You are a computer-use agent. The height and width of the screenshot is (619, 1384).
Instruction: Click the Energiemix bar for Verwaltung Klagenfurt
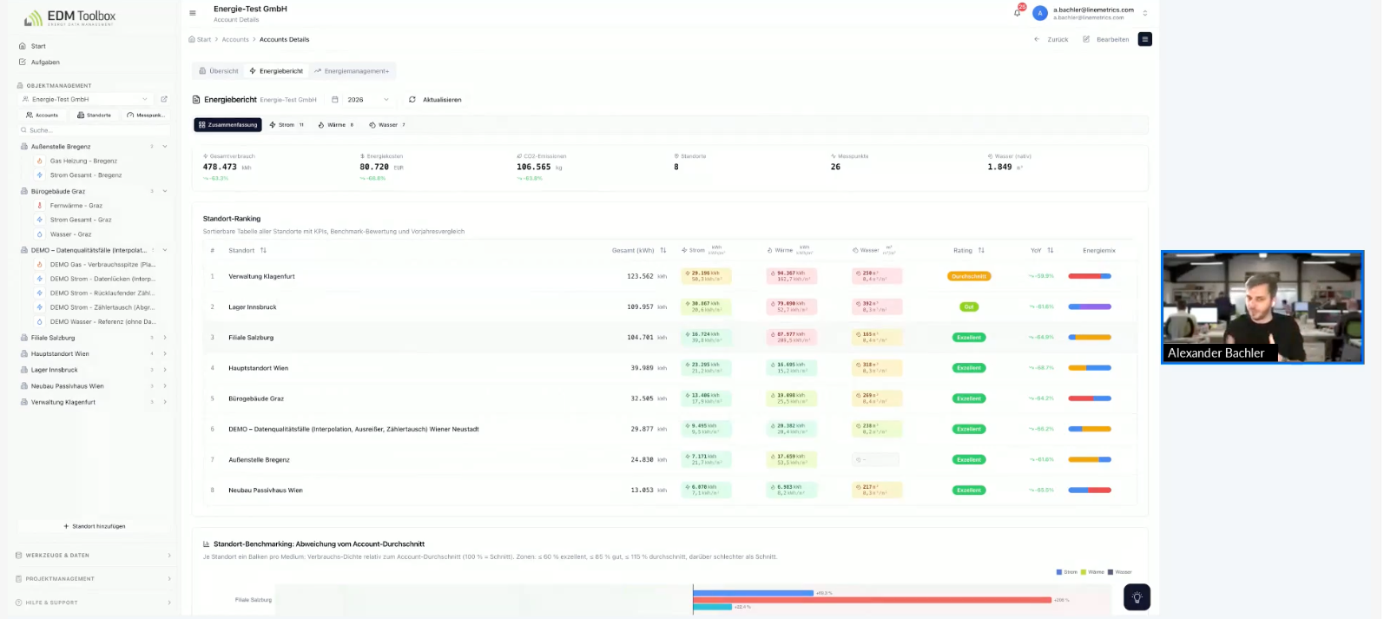tap(1090, 276)
